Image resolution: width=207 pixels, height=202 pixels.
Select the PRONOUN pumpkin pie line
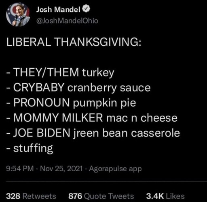coord(71,103)
